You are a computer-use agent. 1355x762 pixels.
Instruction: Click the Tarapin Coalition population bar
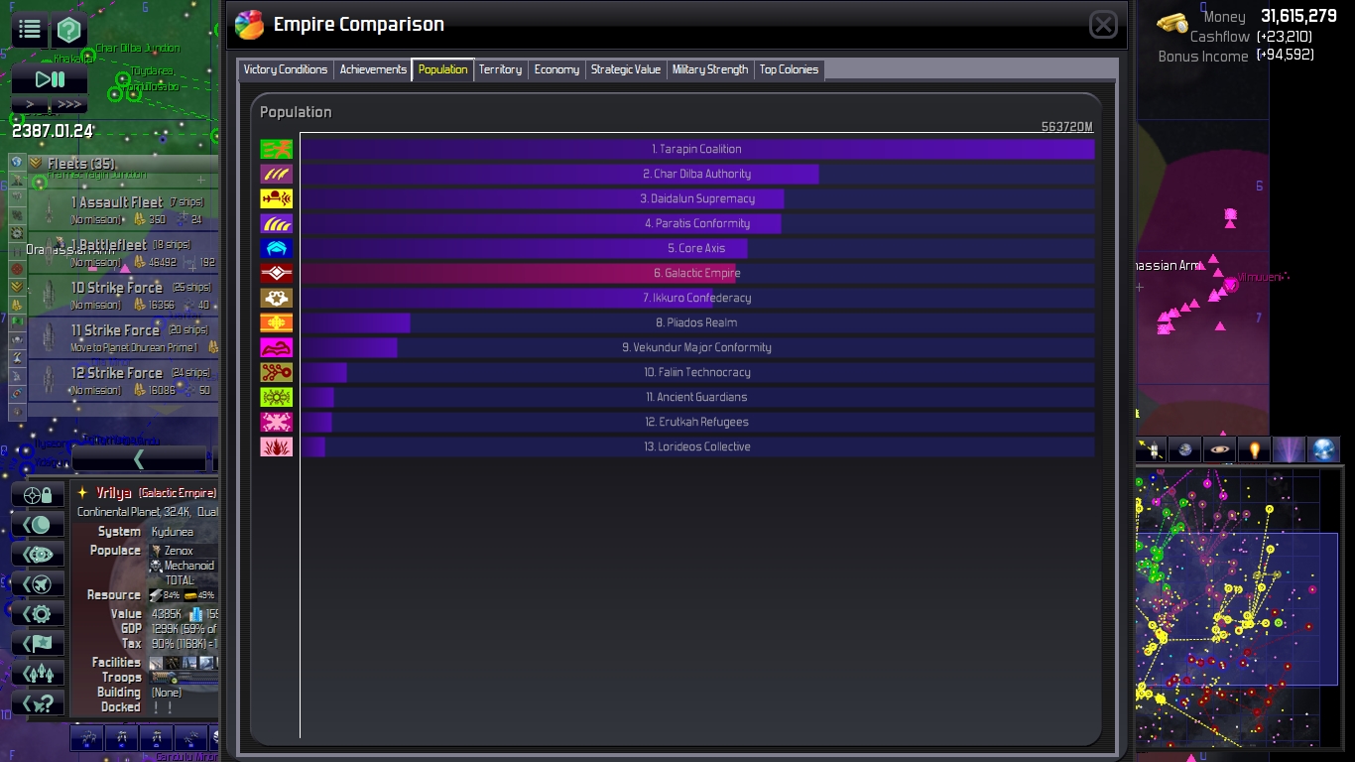click(697, 149)
